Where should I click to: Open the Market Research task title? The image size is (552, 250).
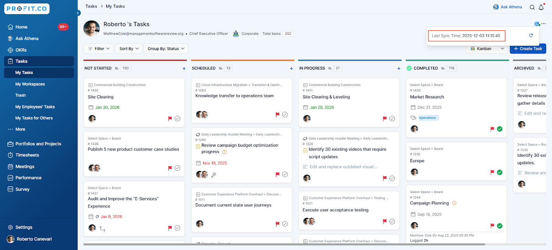[427, 97]
